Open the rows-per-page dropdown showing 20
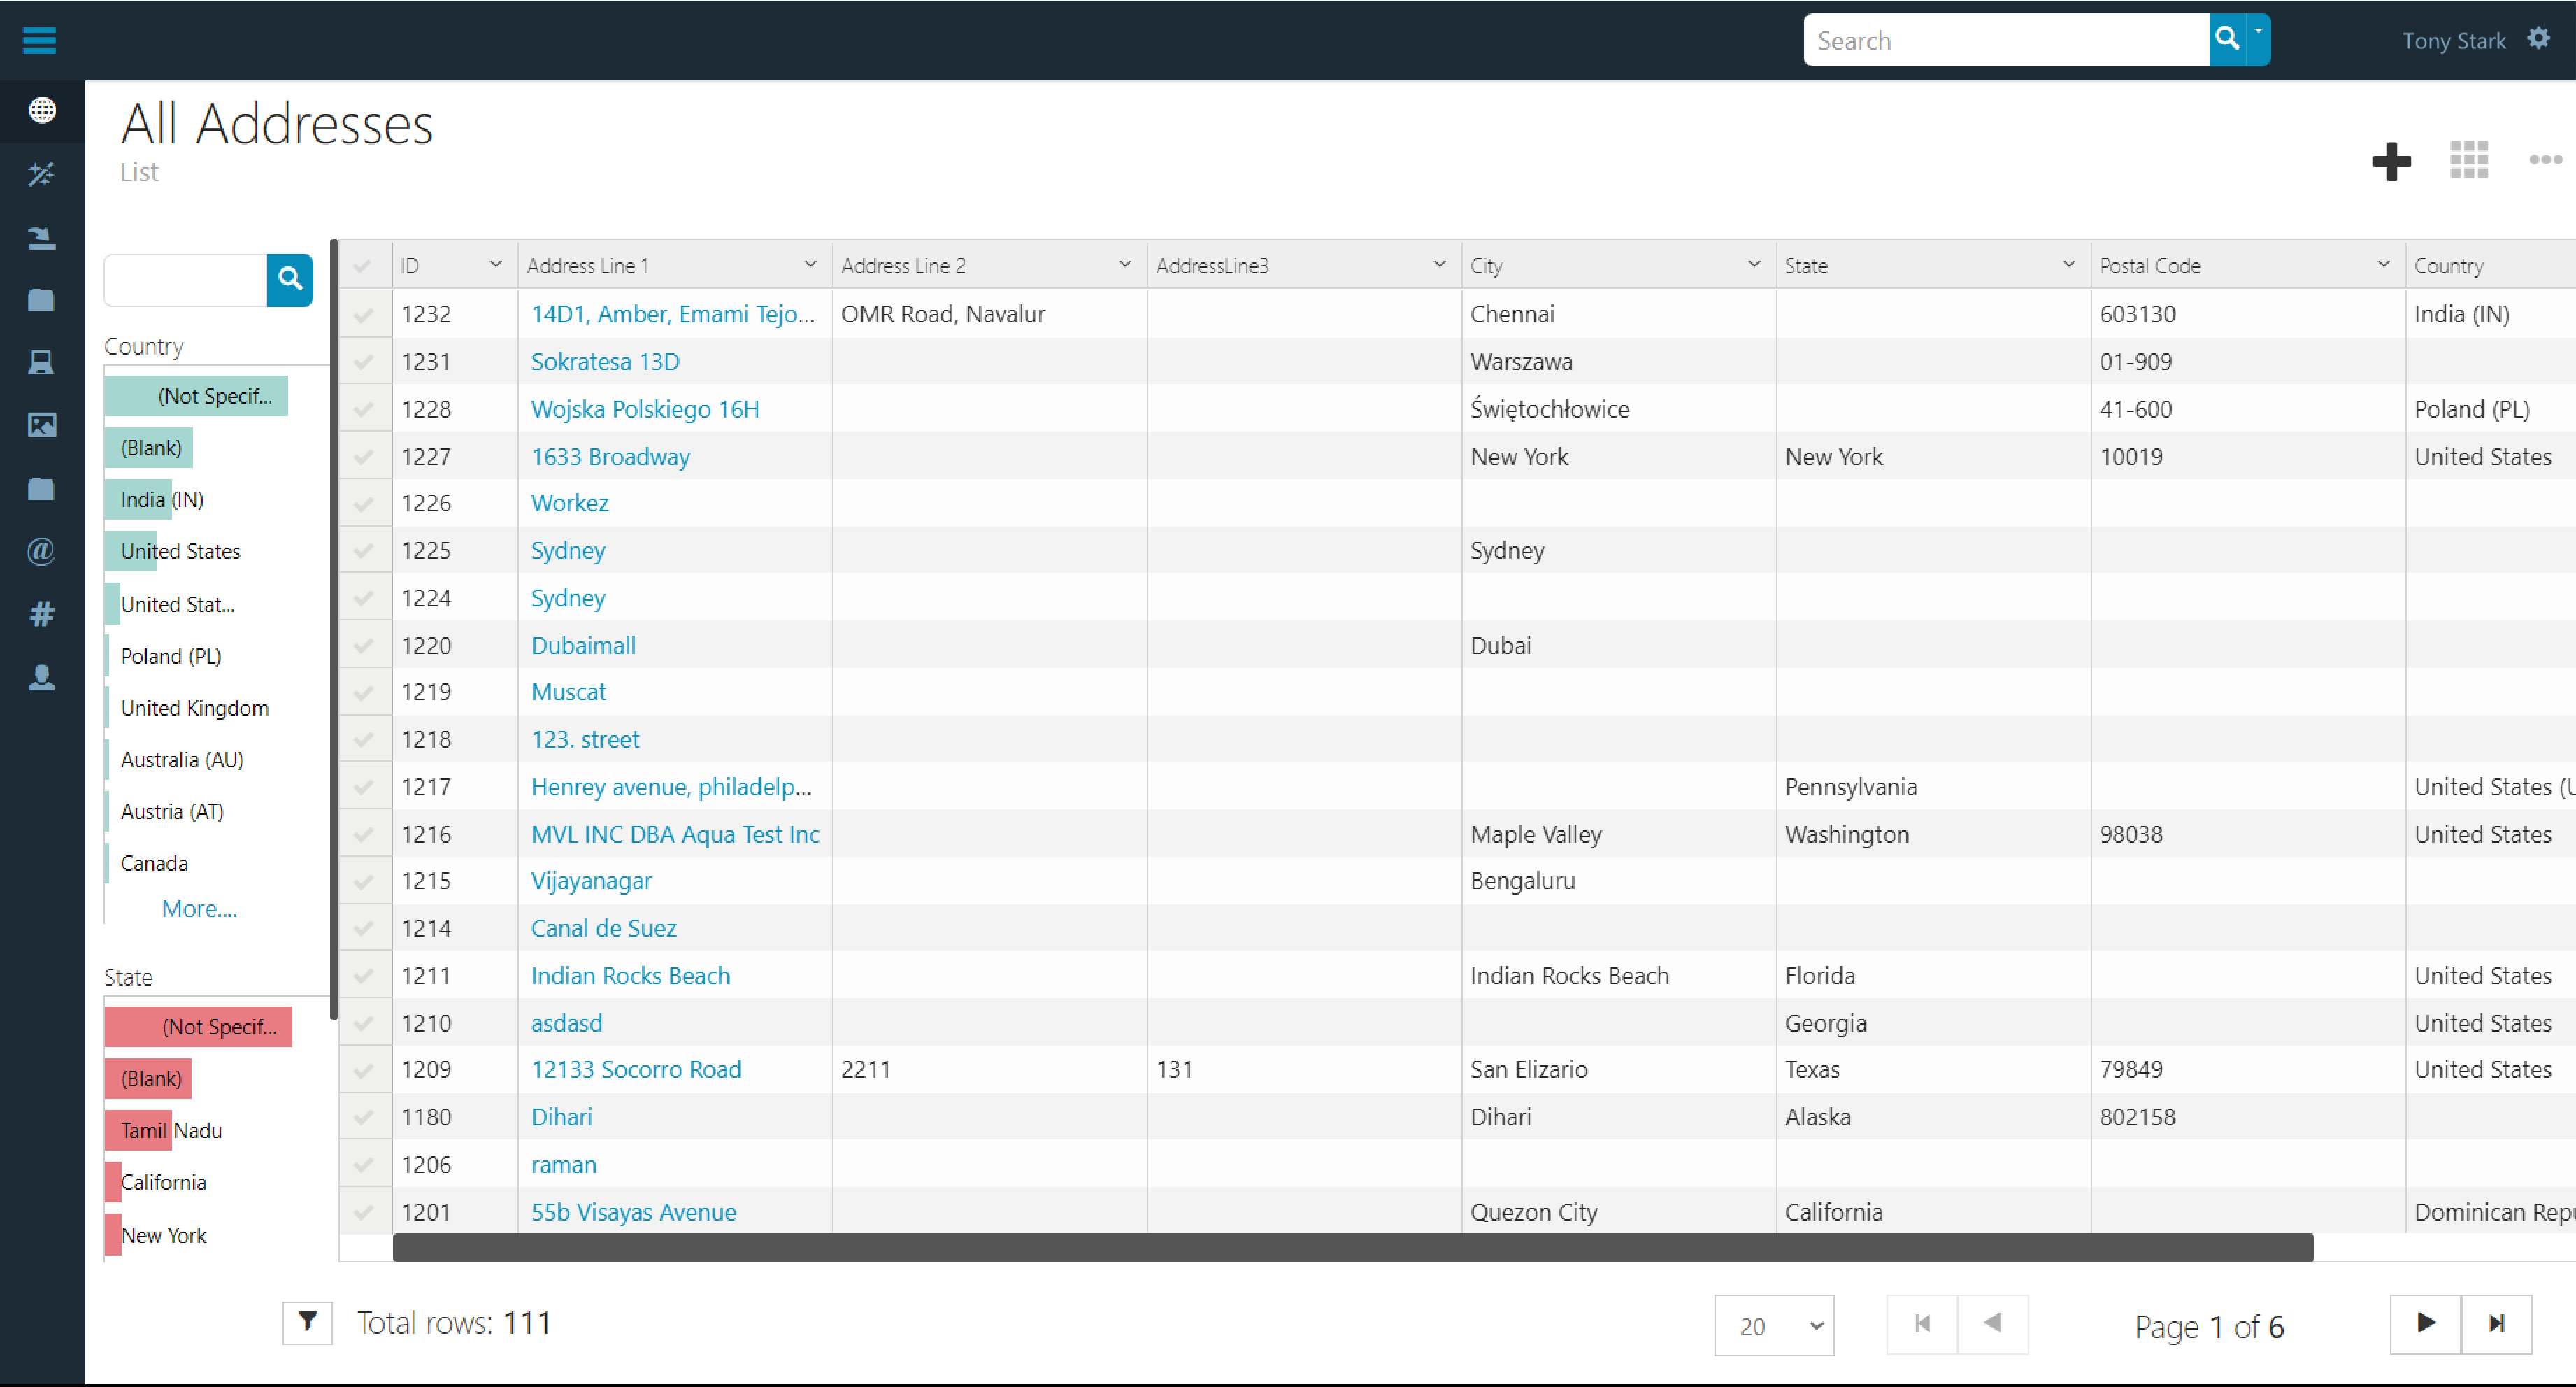Image resolution: width=2576 pixels, height=1387 pixels. pos(1774,1324)
